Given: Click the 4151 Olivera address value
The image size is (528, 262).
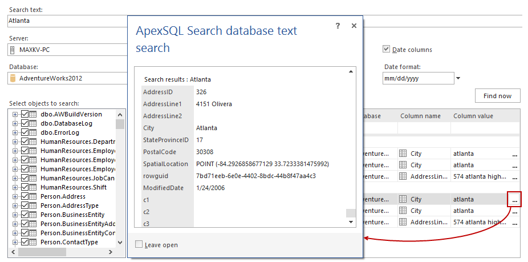Looking at the screenshot, I should [214, 104].
